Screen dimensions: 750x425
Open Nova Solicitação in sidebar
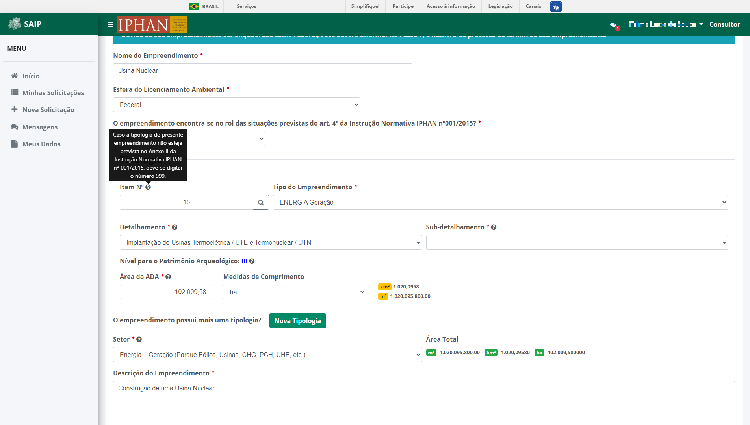[48, 110]
